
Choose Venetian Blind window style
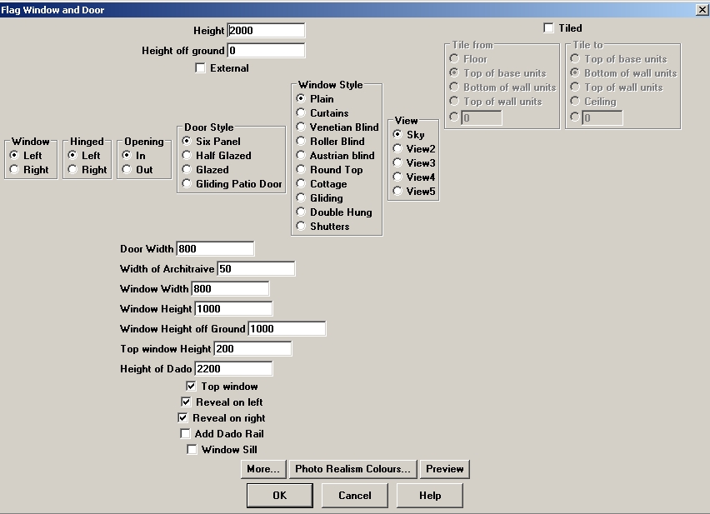pyautogui.click(x=301, y=127)
